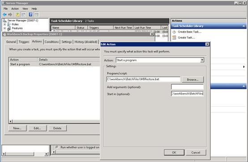Switch to the Settings tab
The height and width of the screenshot is (162, 248).
[x=66, y=42]
